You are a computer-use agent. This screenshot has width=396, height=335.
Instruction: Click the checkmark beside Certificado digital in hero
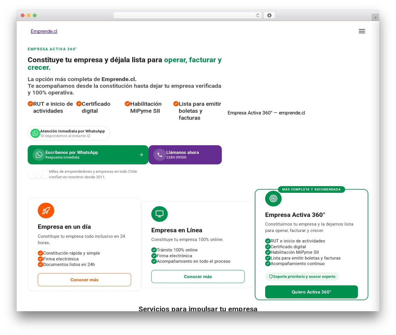pyautogui.click(x=79, y=104)
